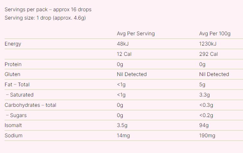The width and height of the screenshot is (243, 153).
Task: Click the Protein row label
Action: click(x=13, y=64)
